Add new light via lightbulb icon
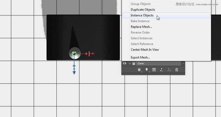Screen dimensions: 221x117 coord(146,70)
